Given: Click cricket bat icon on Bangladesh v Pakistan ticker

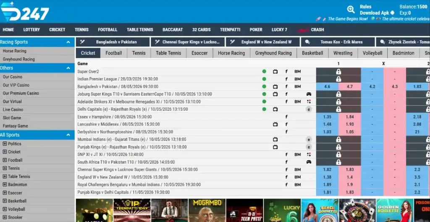Looking at the screenshot, I should tap(82, 42).
